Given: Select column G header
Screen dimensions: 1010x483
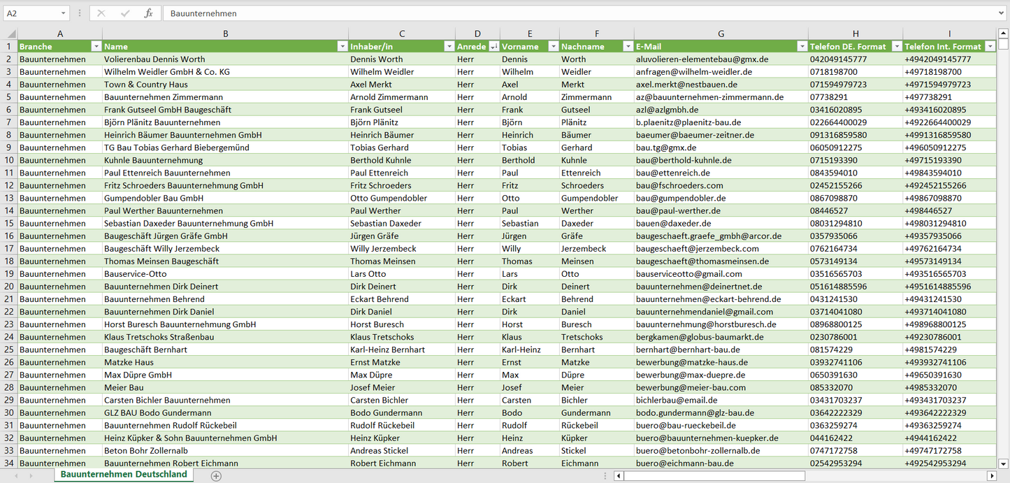Looking at the screenshot, I should coord(721,34).
